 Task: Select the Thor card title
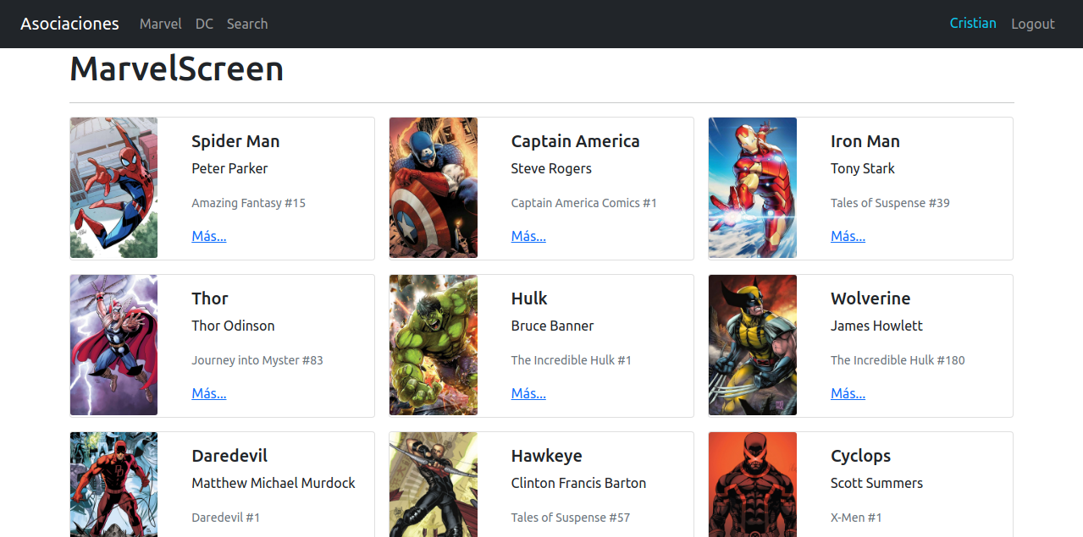tap(210, 299)
